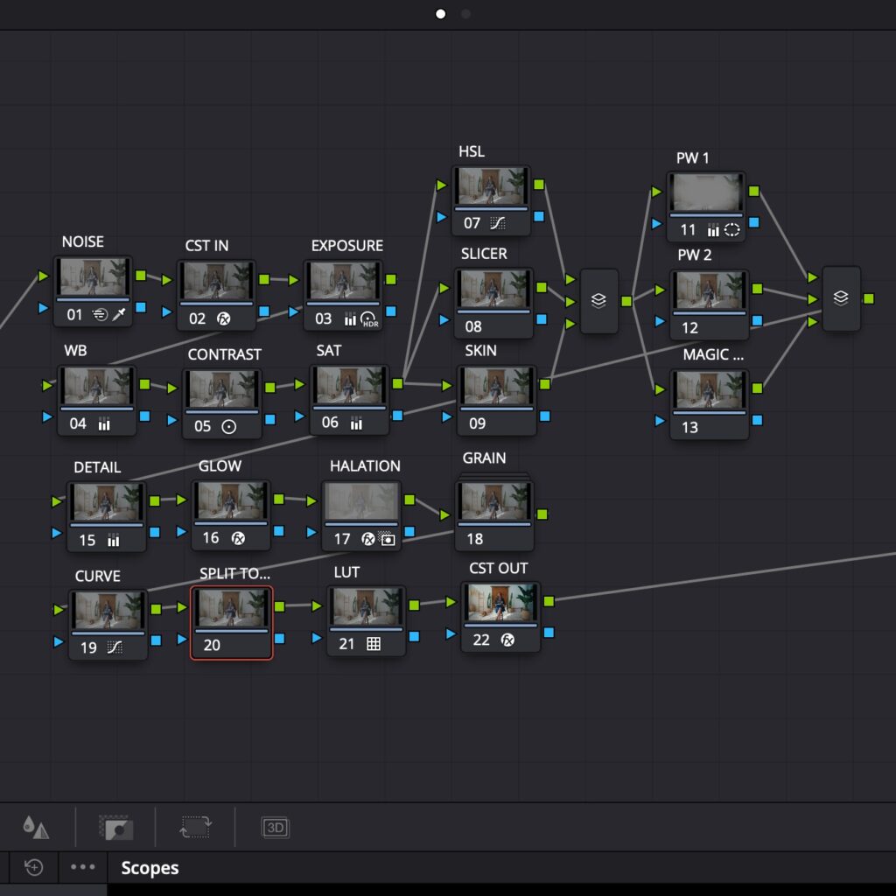Click the curves icon on CURVE node 19
896x896 pixels.
pos(114,647)
